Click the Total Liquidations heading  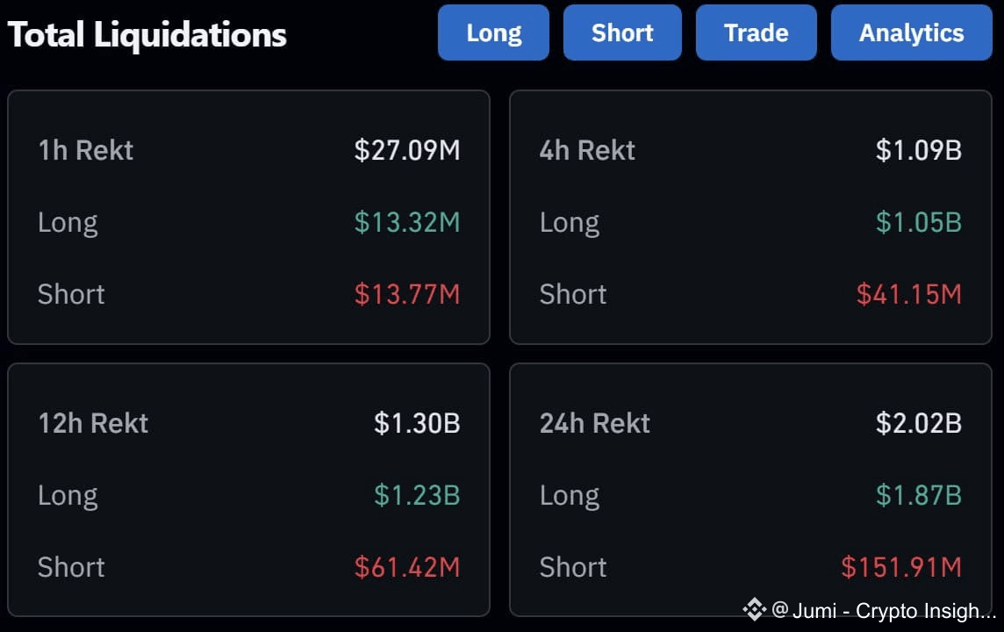[x=147, y=34]
